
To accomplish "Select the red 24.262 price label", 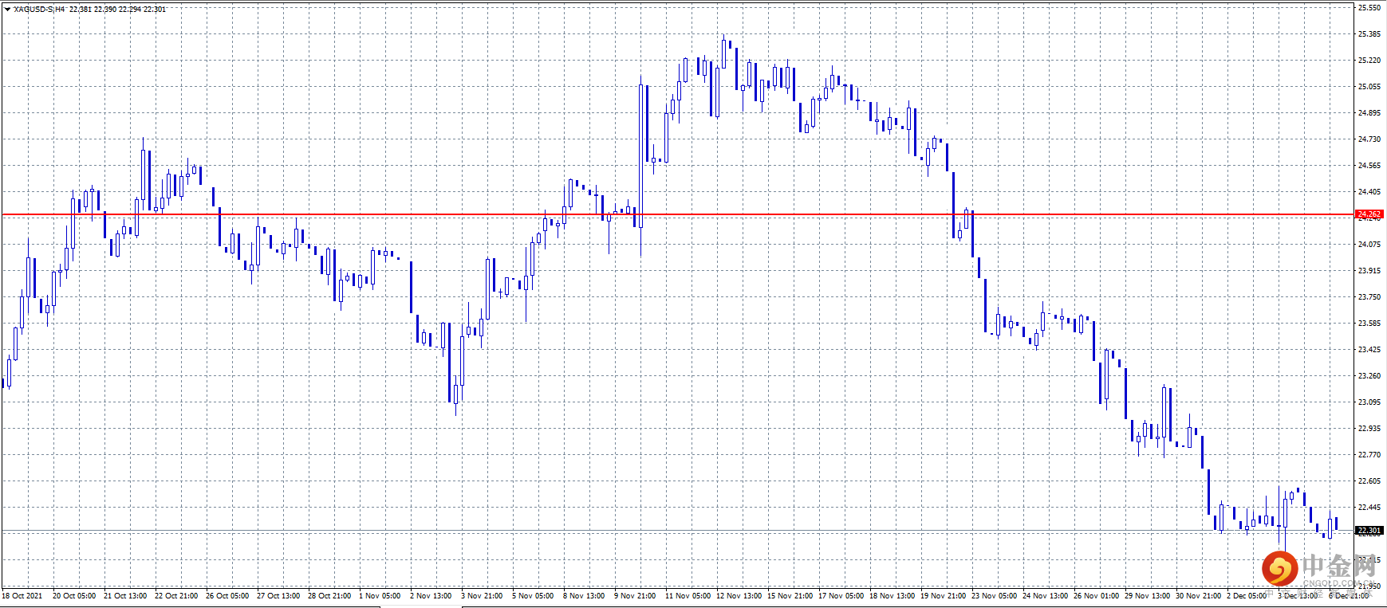I will 1369,214.
